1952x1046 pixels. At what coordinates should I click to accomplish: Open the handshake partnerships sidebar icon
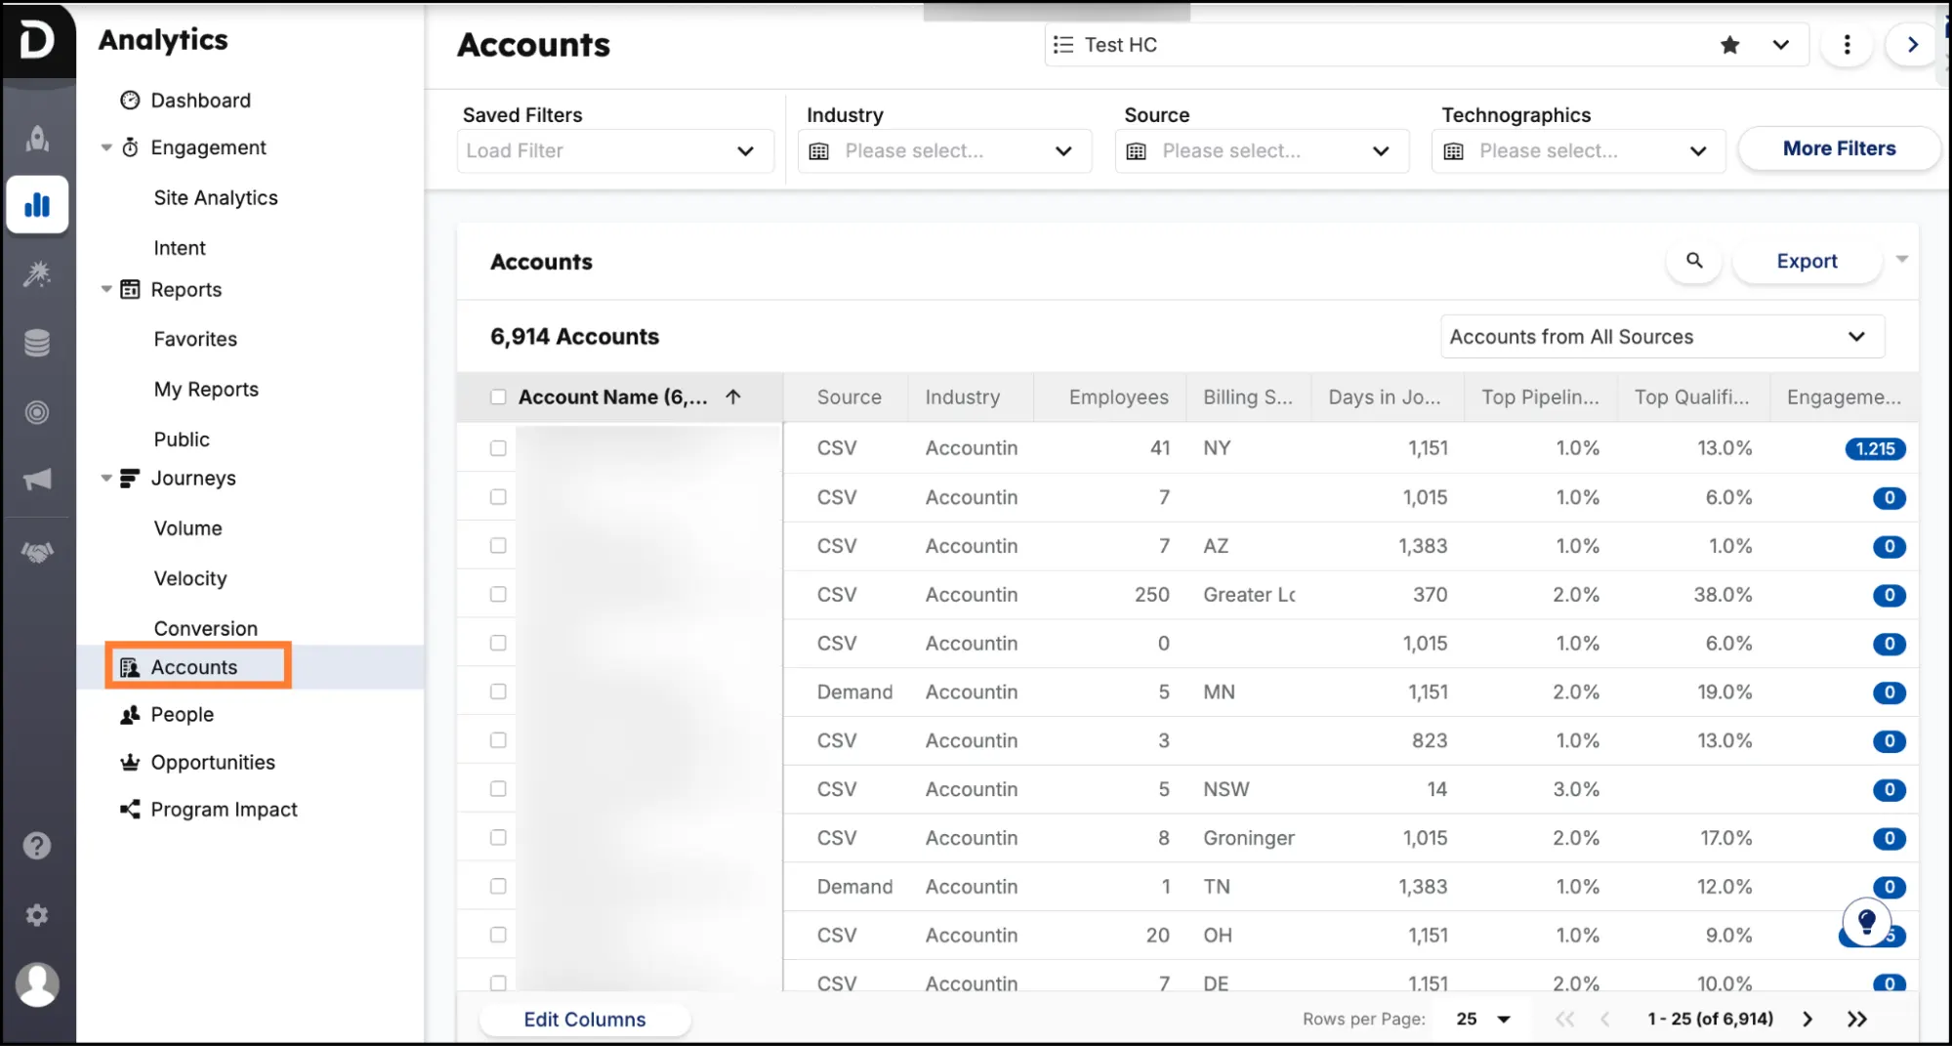pos(37,551)
